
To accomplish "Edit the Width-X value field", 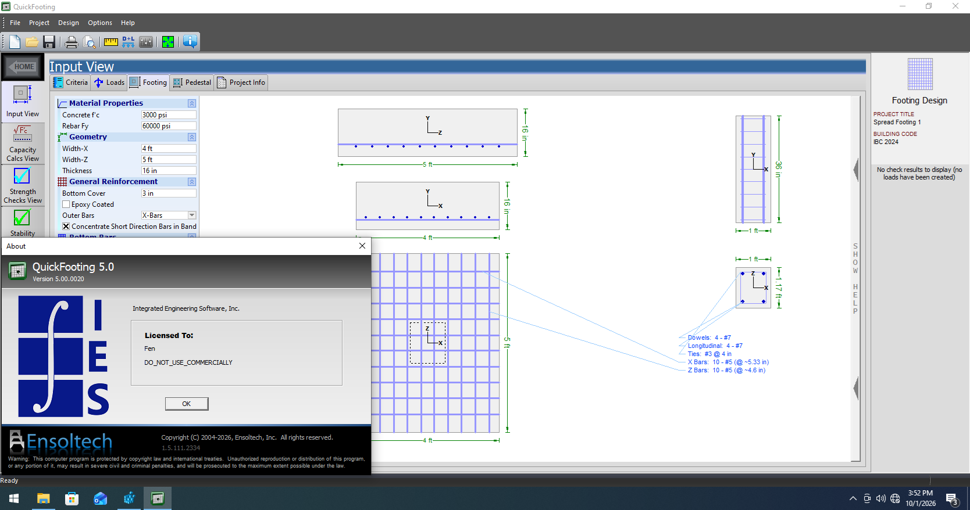I will 169,149.
